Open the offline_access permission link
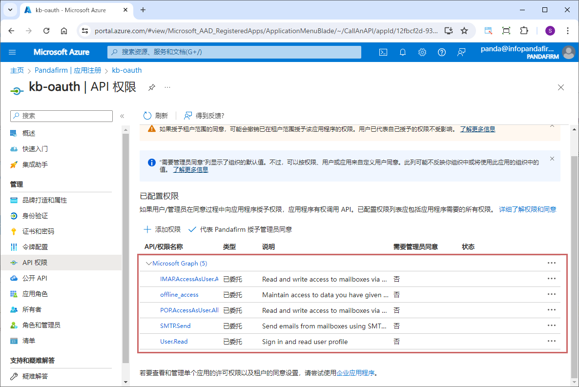Screen dimensions: 579x387 pyautogui.click(x=179, y=295)
